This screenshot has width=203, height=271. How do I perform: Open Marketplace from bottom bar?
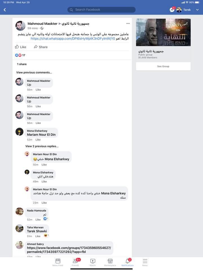(x=110, y=262)
